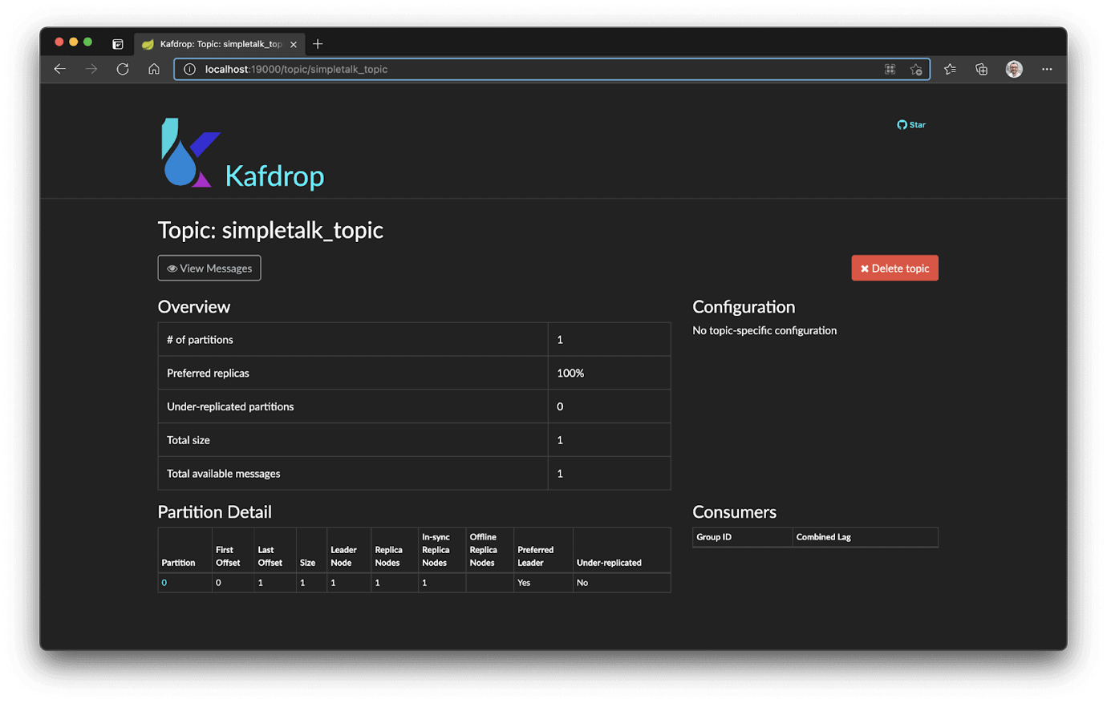Close the Kafdrop topic tab
The image size is (1107, 703).
coord(294,44)
